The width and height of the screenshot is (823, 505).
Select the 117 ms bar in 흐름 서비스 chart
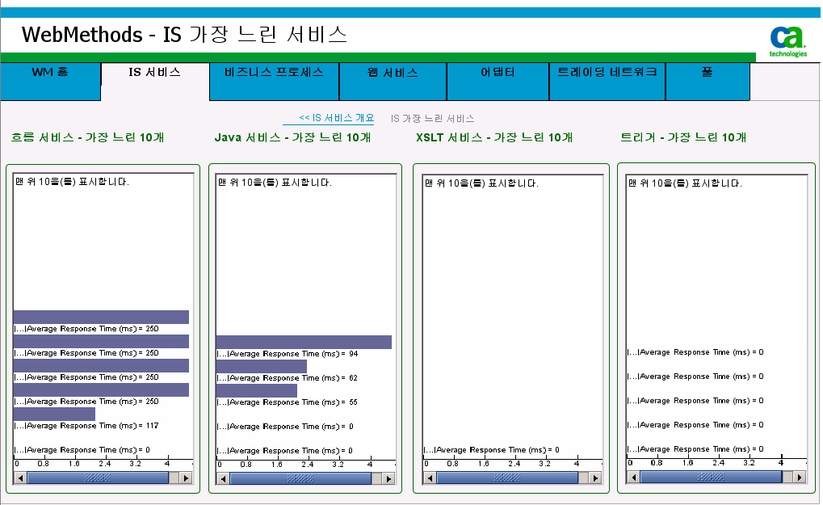click(x=55, y=415)
